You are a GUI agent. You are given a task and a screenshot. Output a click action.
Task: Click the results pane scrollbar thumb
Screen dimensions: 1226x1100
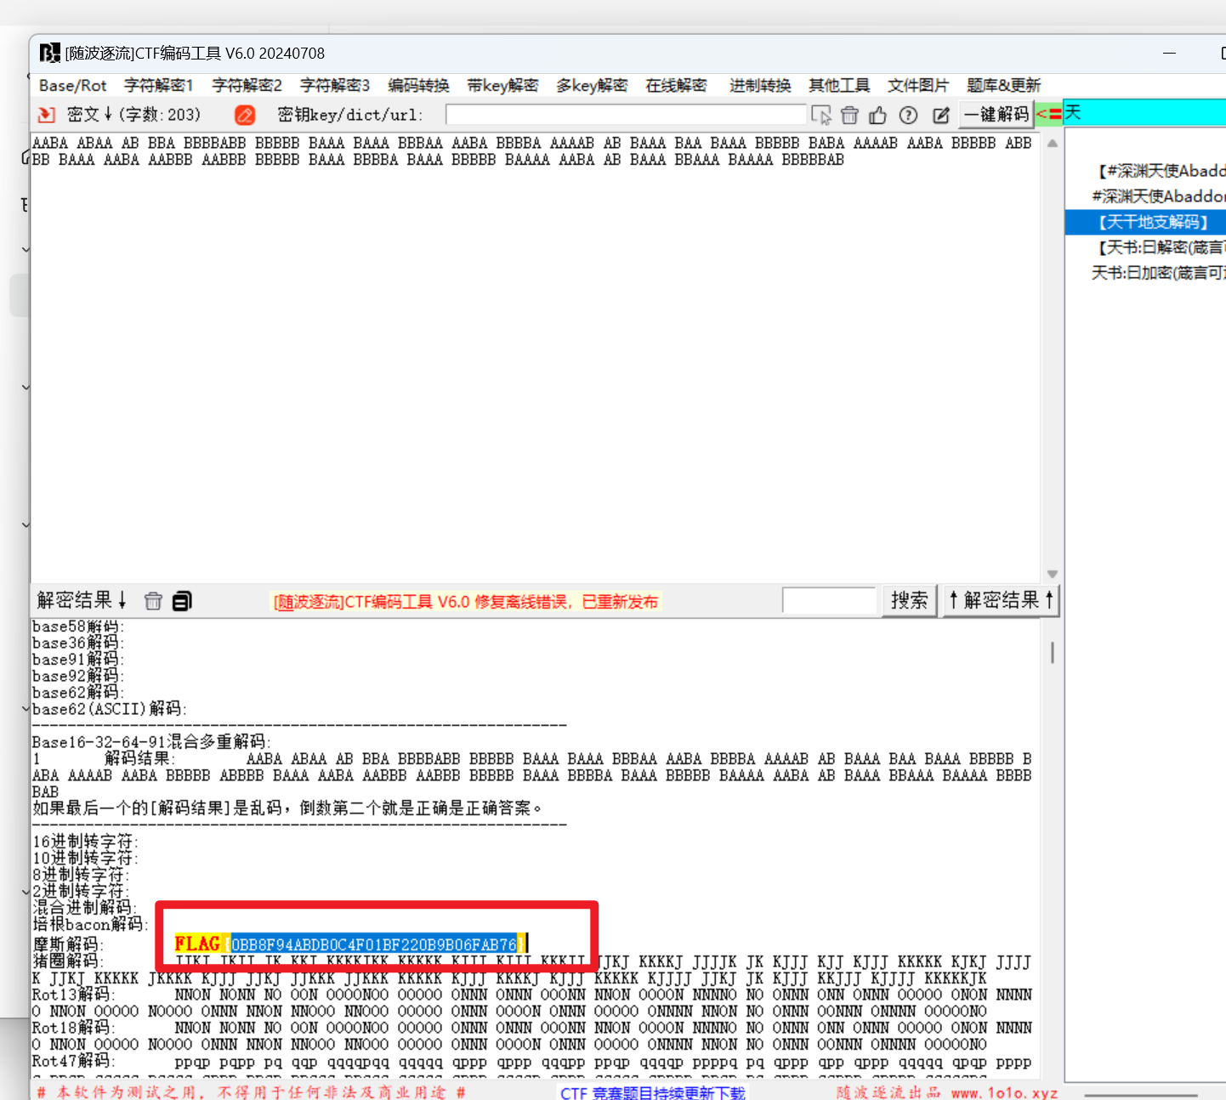(1053, 652)
